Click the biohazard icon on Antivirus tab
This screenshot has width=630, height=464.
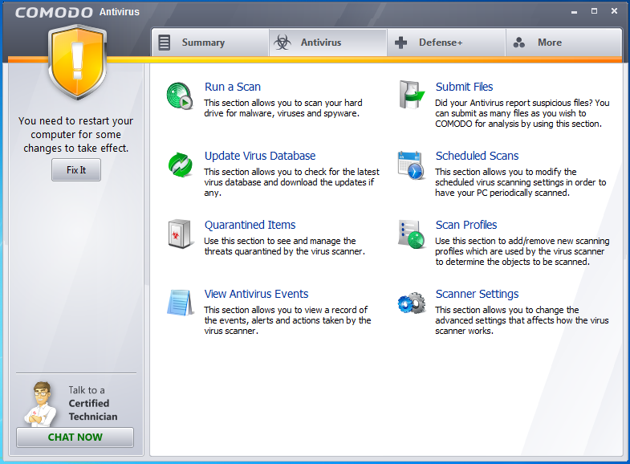282,43
